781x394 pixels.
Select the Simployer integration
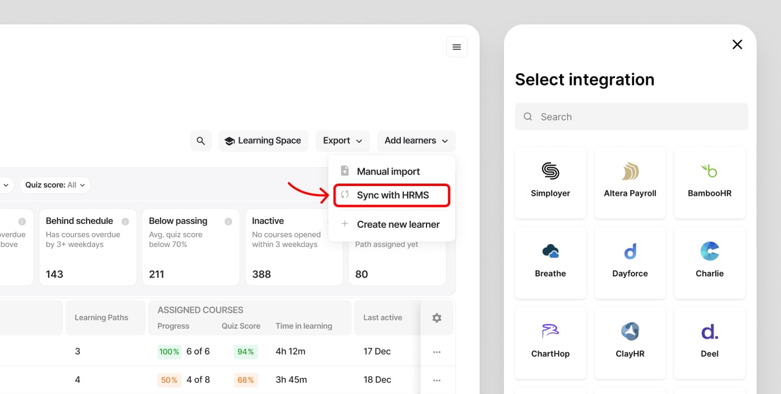(550, 182)
